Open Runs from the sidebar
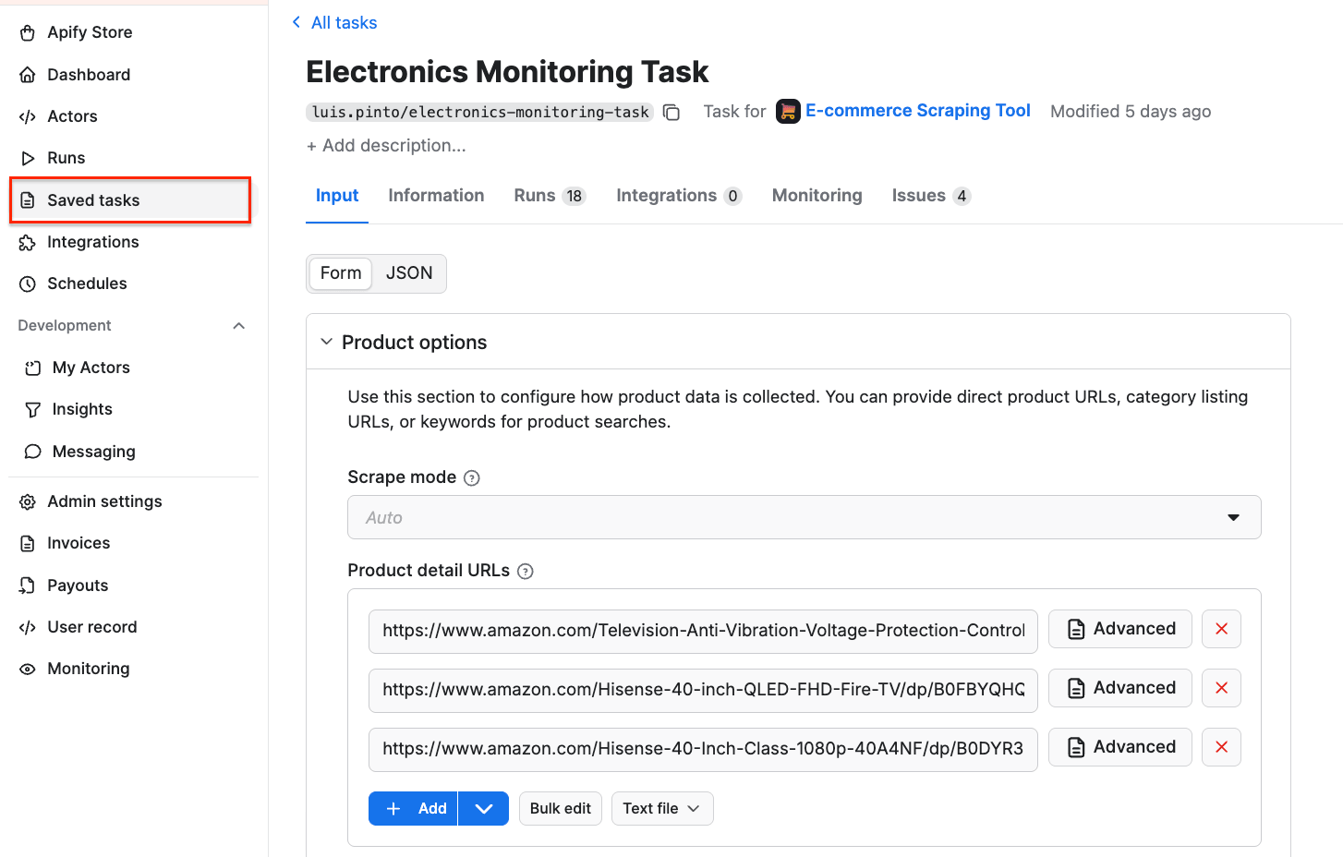The height and width of the screenshot is (857, 1343). 66,157
